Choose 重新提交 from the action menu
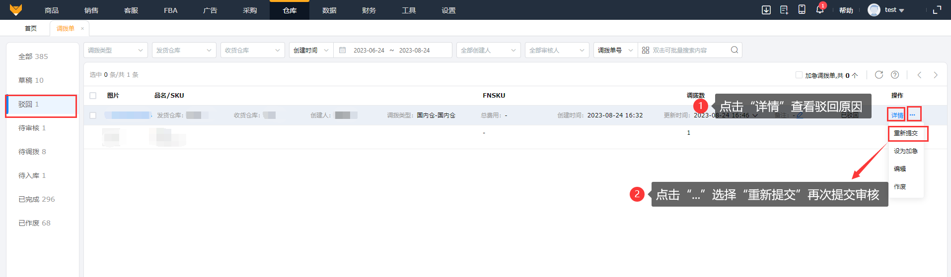951x277 pixels. coord(906,133)
